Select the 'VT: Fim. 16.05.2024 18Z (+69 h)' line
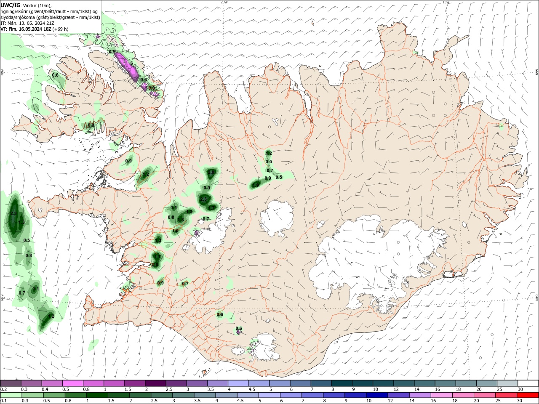 (x=35, y=29)
